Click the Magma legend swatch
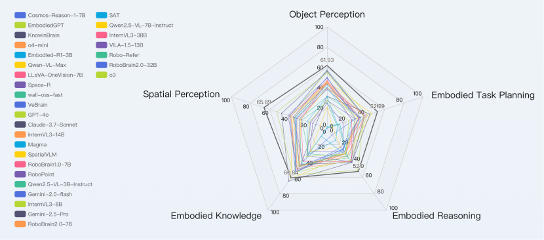This screenshot has height=240, width=544. (x=20, y=144)
